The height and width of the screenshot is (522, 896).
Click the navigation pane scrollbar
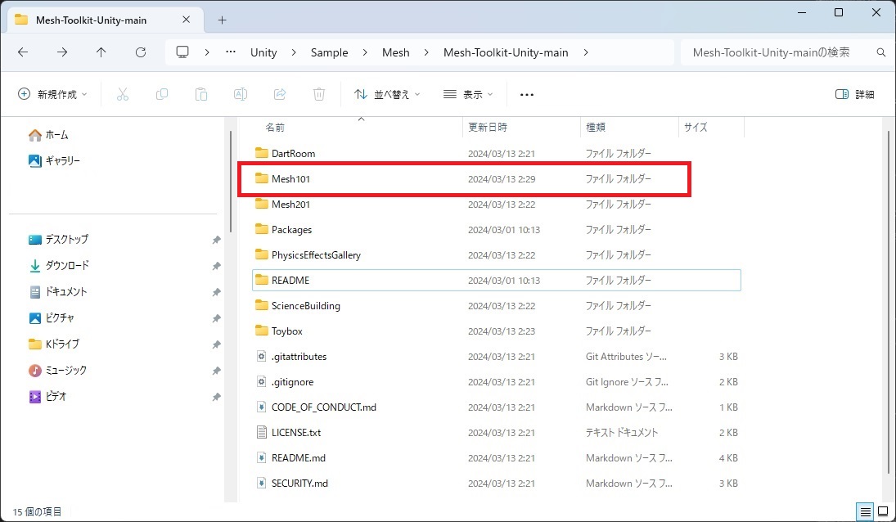pos(231,182)
